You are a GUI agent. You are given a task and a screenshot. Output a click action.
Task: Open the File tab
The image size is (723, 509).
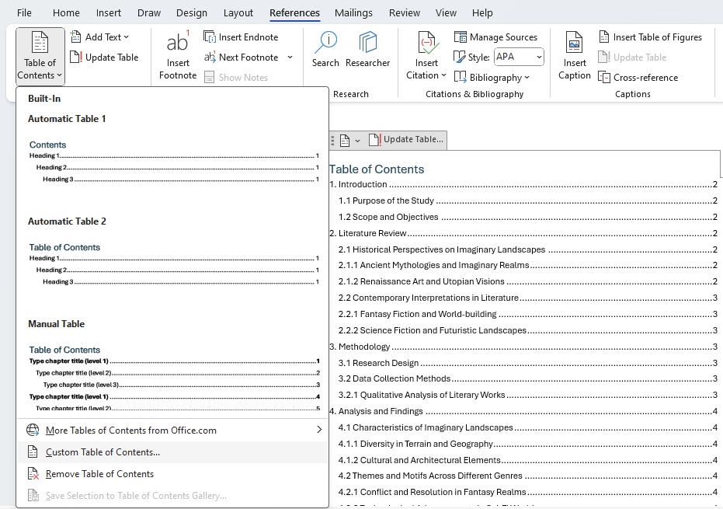[x=24, y=13]
